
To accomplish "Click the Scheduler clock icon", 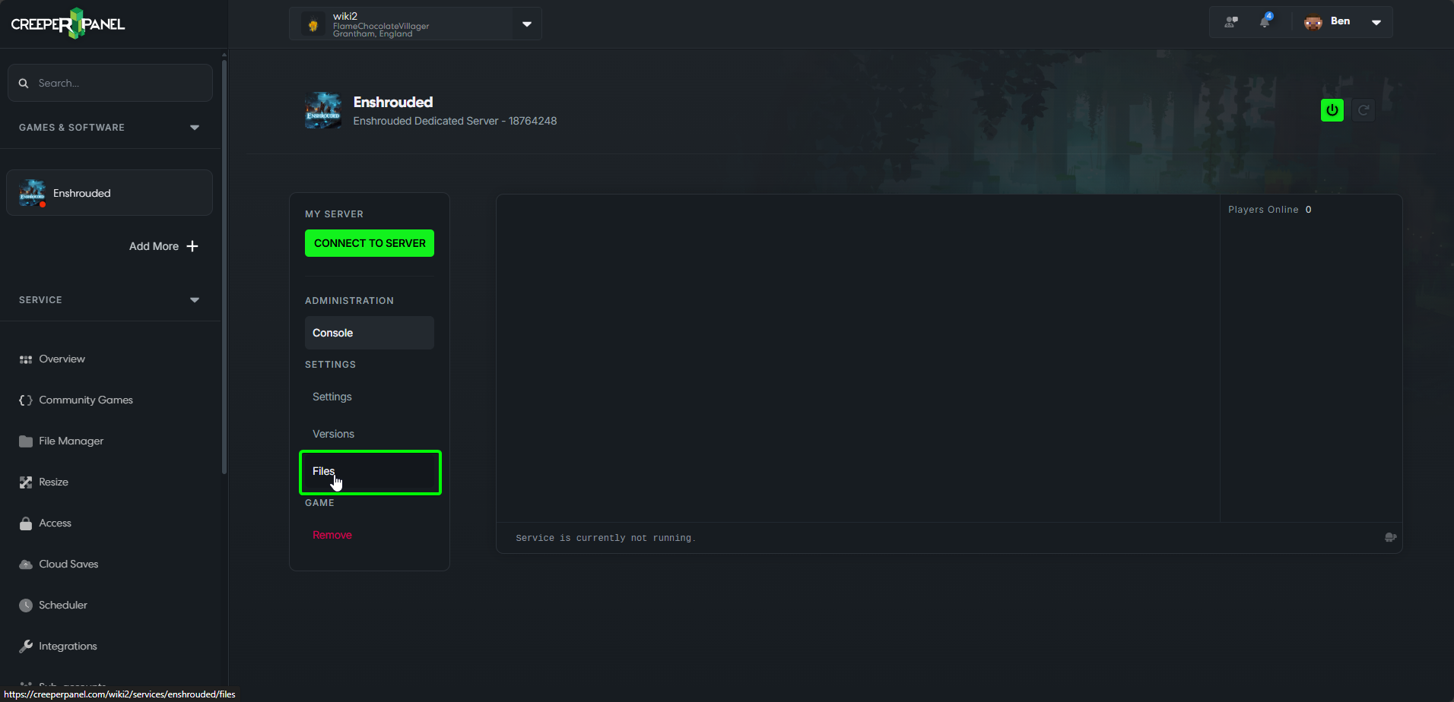I will (x=26, y=606).
